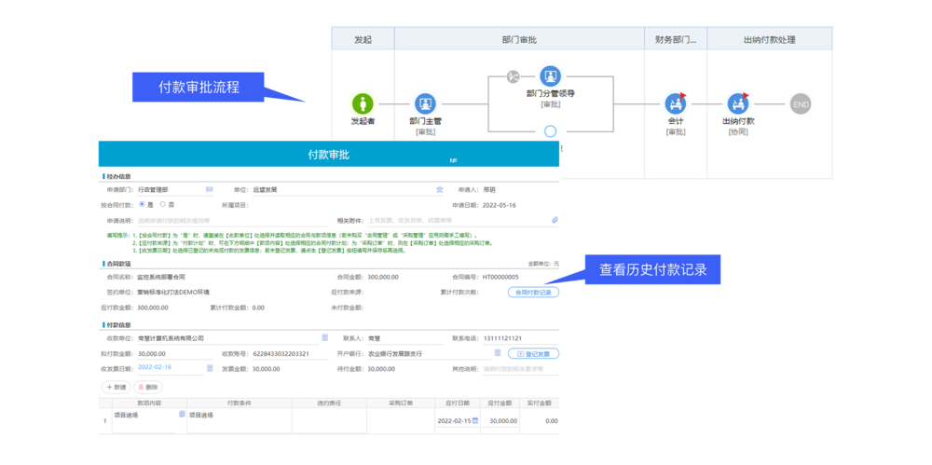This screenshot has width=932, height=465.
Task: Open selector icon next to 开户银行 field
Action: (x=498, y=352)
